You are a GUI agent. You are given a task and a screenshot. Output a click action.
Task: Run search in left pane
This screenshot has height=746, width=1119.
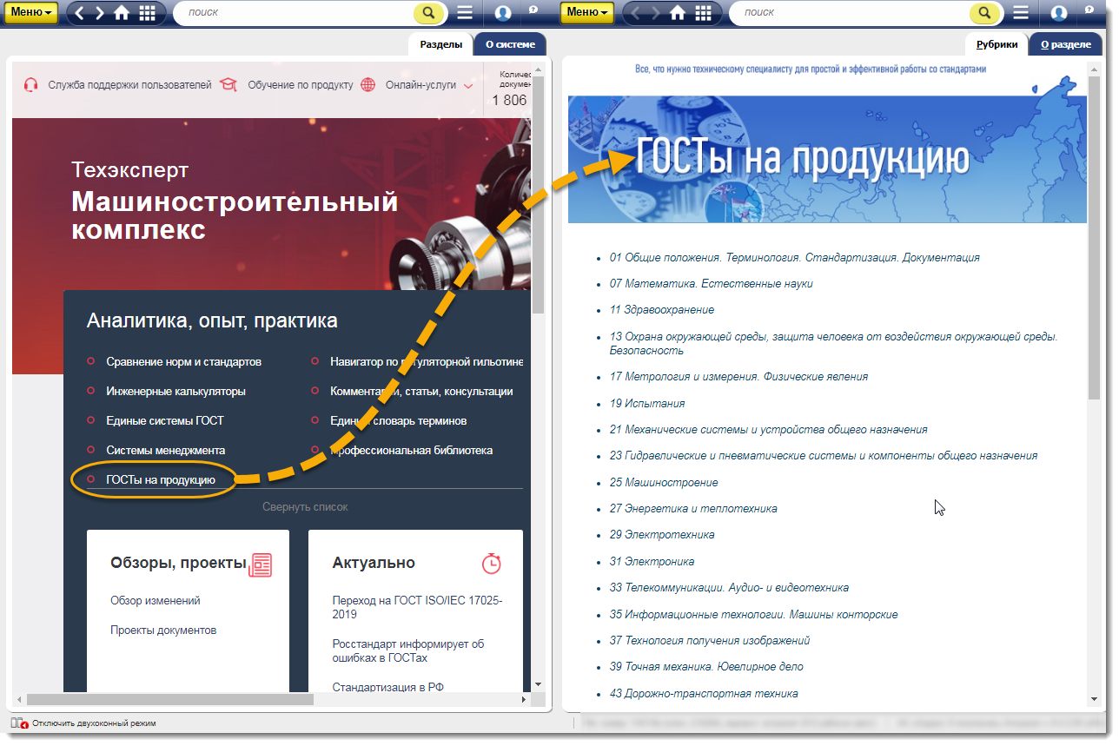pyautogui.click(x=428, y=13)
